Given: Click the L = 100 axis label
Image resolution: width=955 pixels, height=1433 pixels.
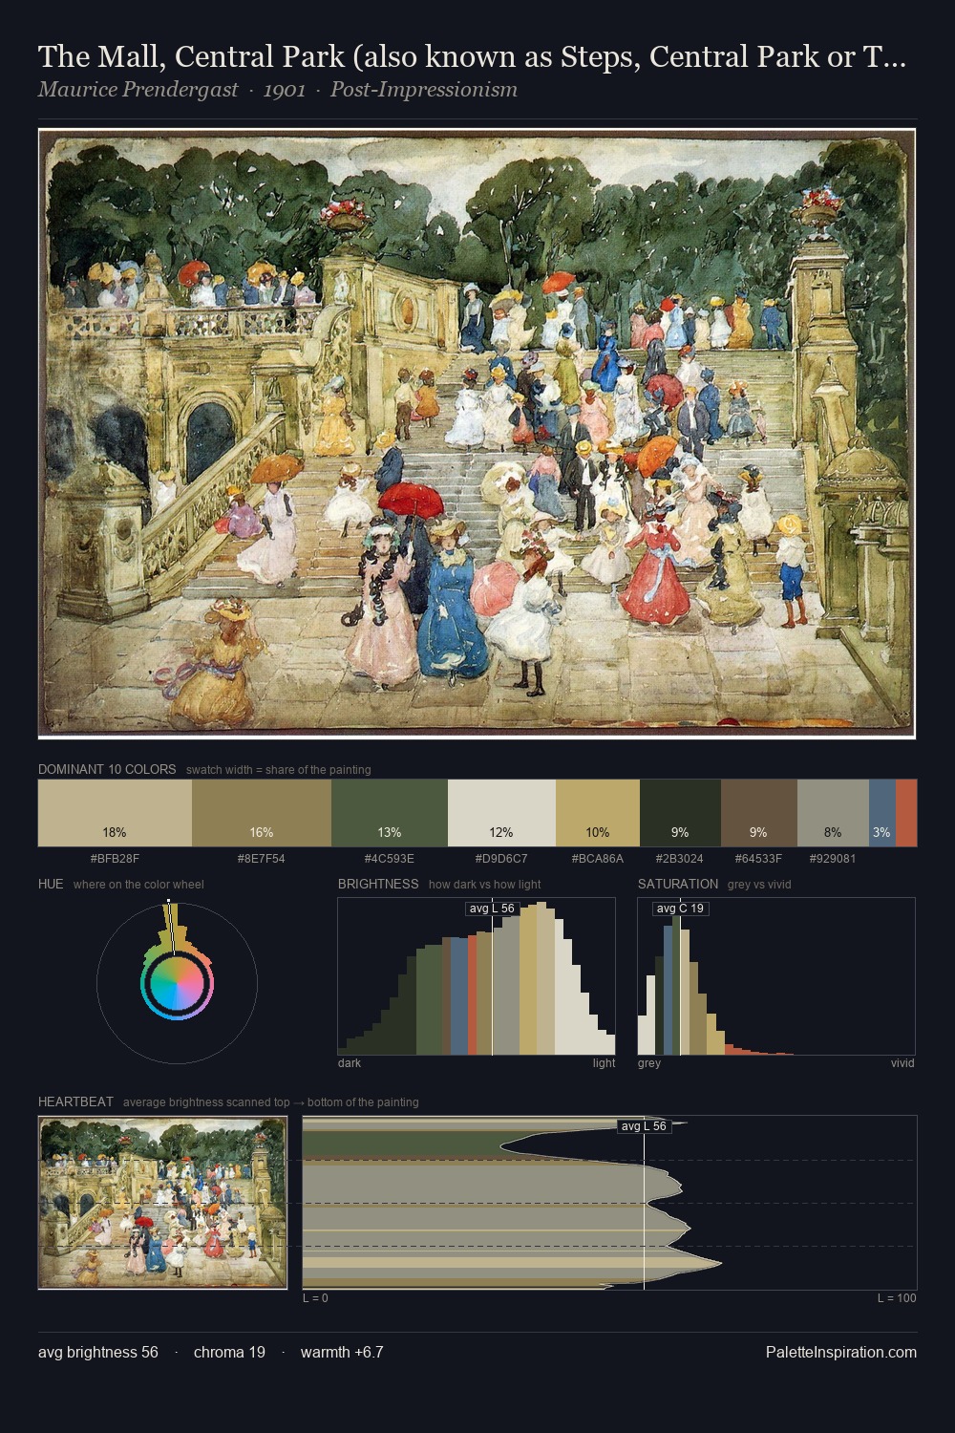Looking at the screenshot, I should point(897,1298).
